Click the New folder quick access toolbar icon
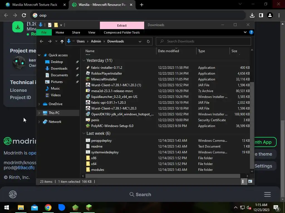Screen dimensions: 285x213 [x=56, y=25]
